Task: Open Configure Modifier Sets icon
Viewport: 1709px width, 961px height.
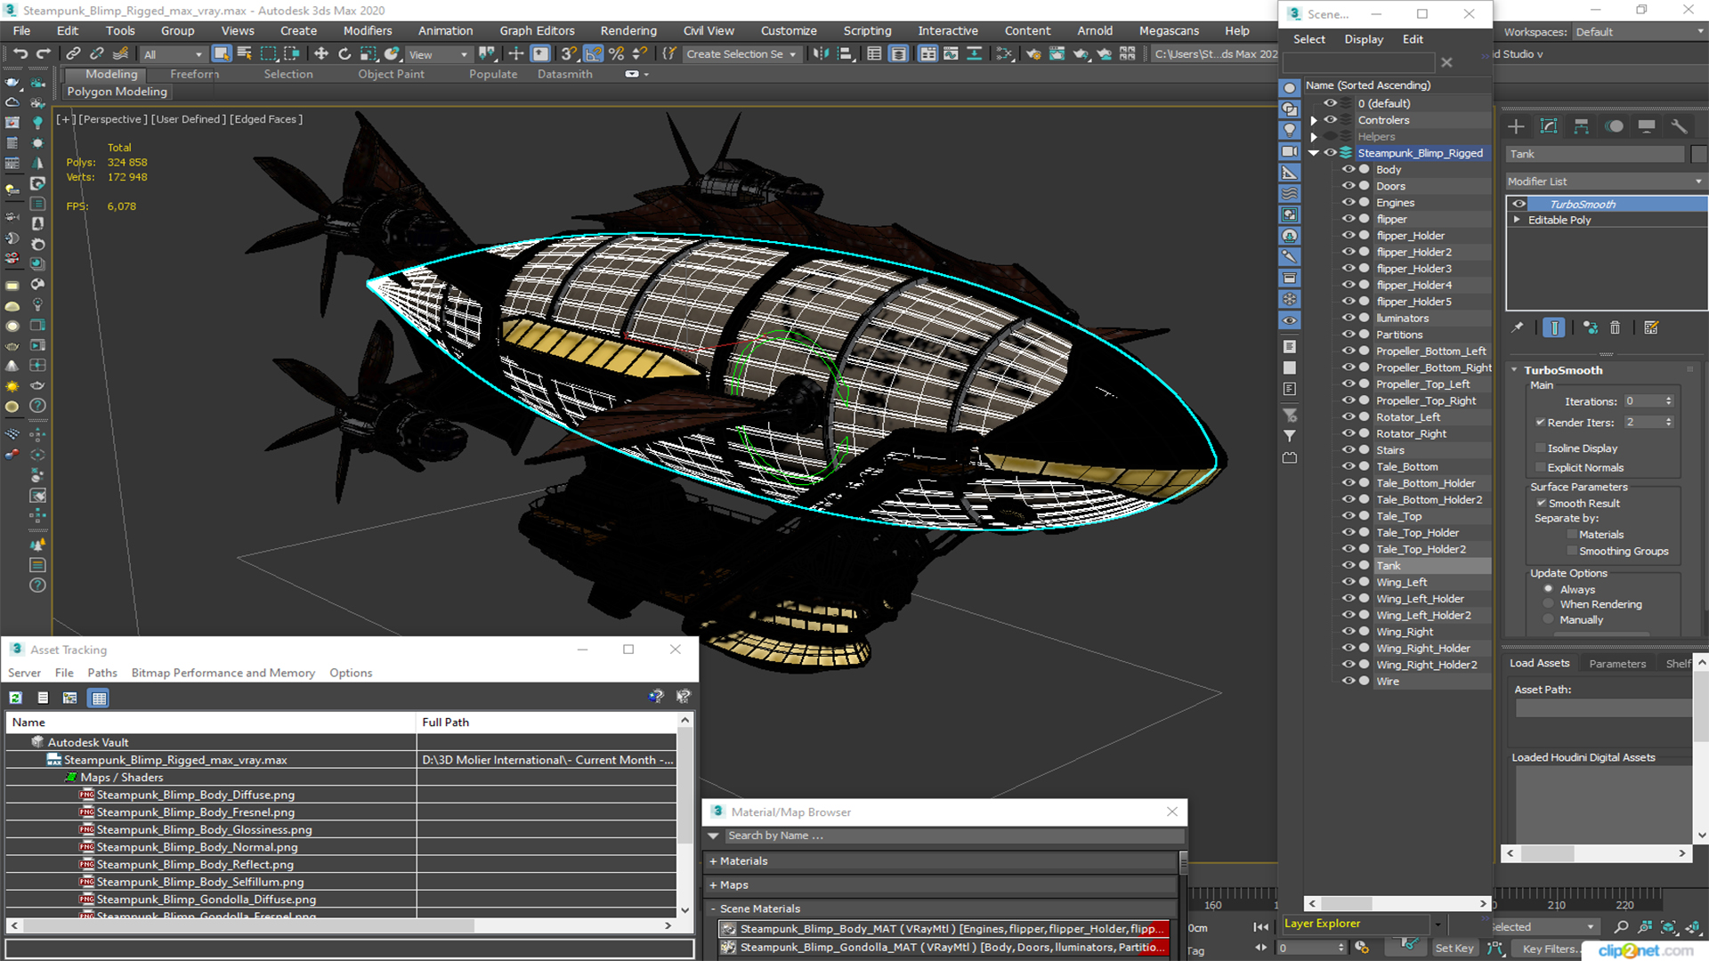Action: [1651, 327]
